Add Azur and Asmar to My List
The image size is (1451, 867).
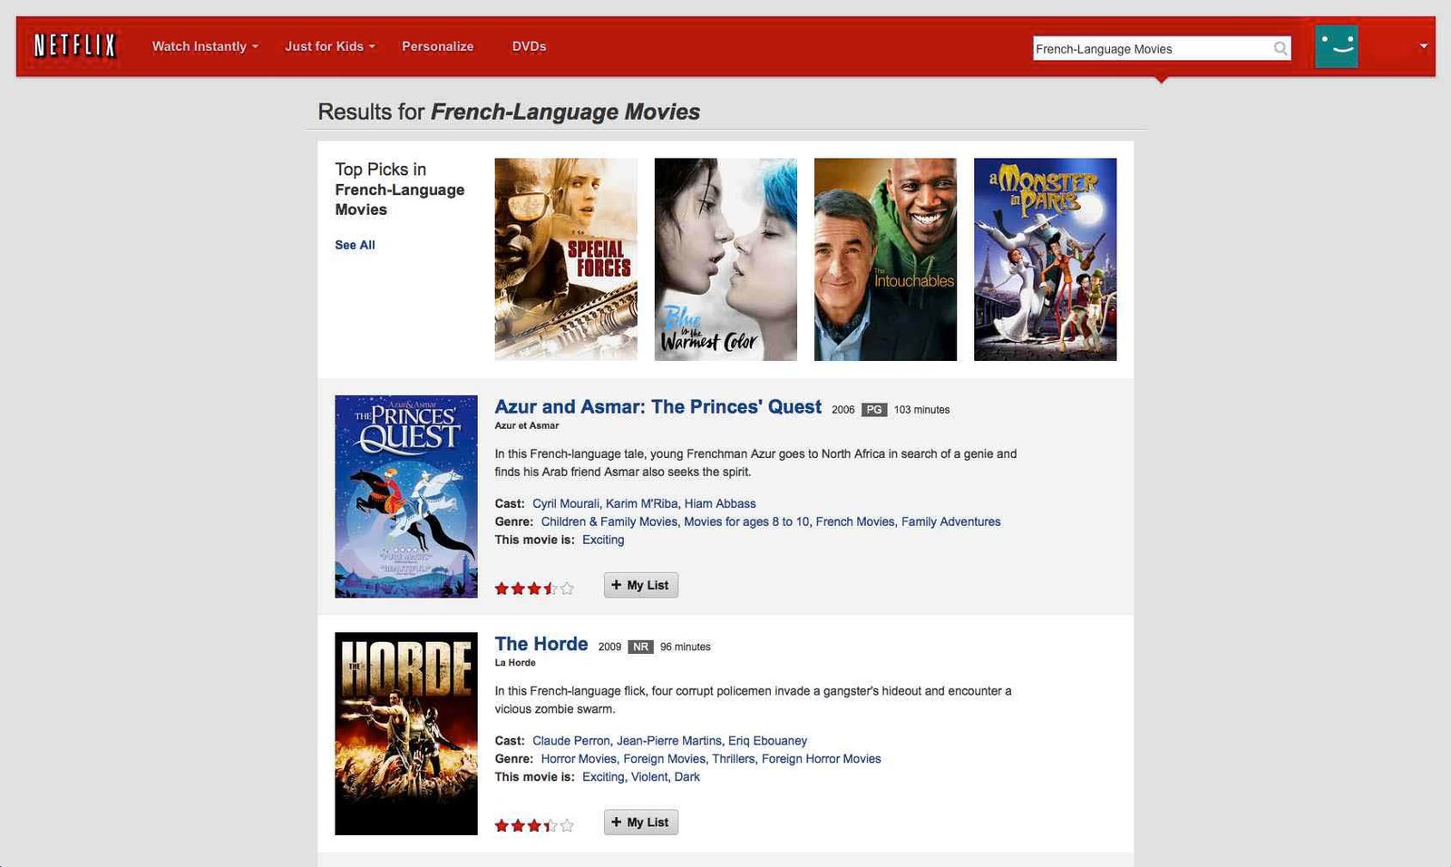coord(641,585)
